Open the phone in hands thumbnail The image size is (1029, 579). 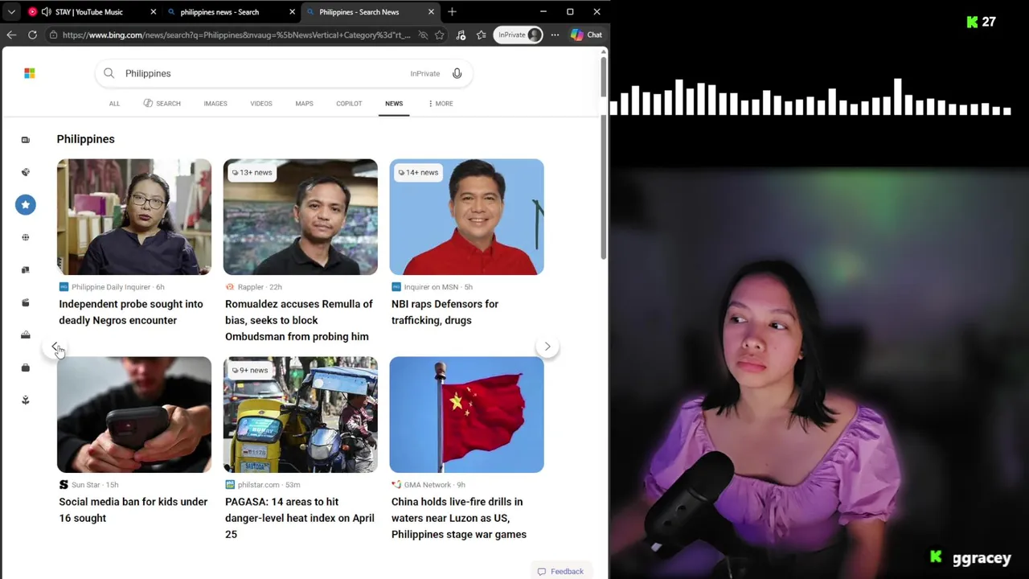pyautogui.click(x=134, y=415)
